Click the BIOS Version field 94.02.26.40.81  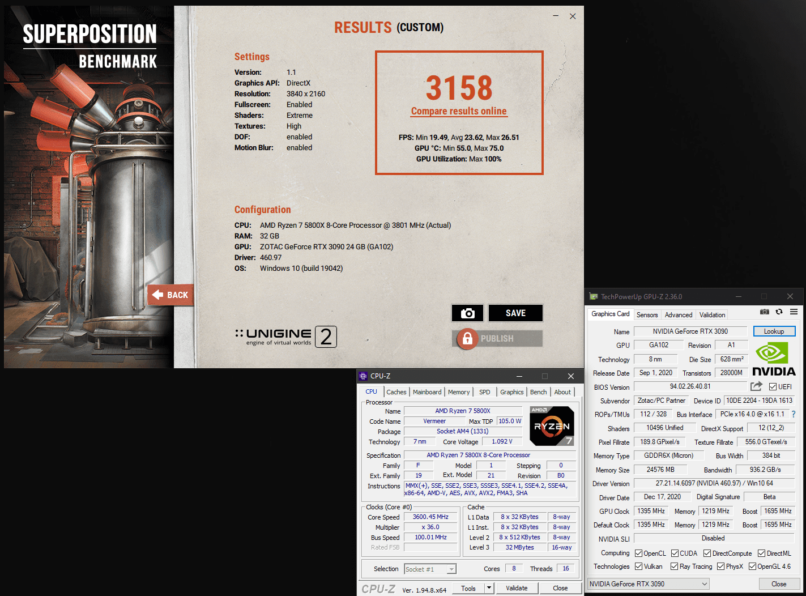[690, 386]
